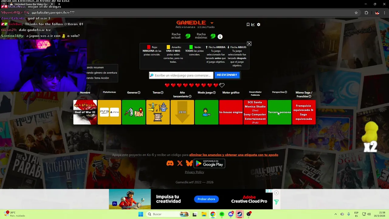The height and width of the screenshot is (219, 389).
Task: Open the Privacy Policy link
Action: coord(194,172)
